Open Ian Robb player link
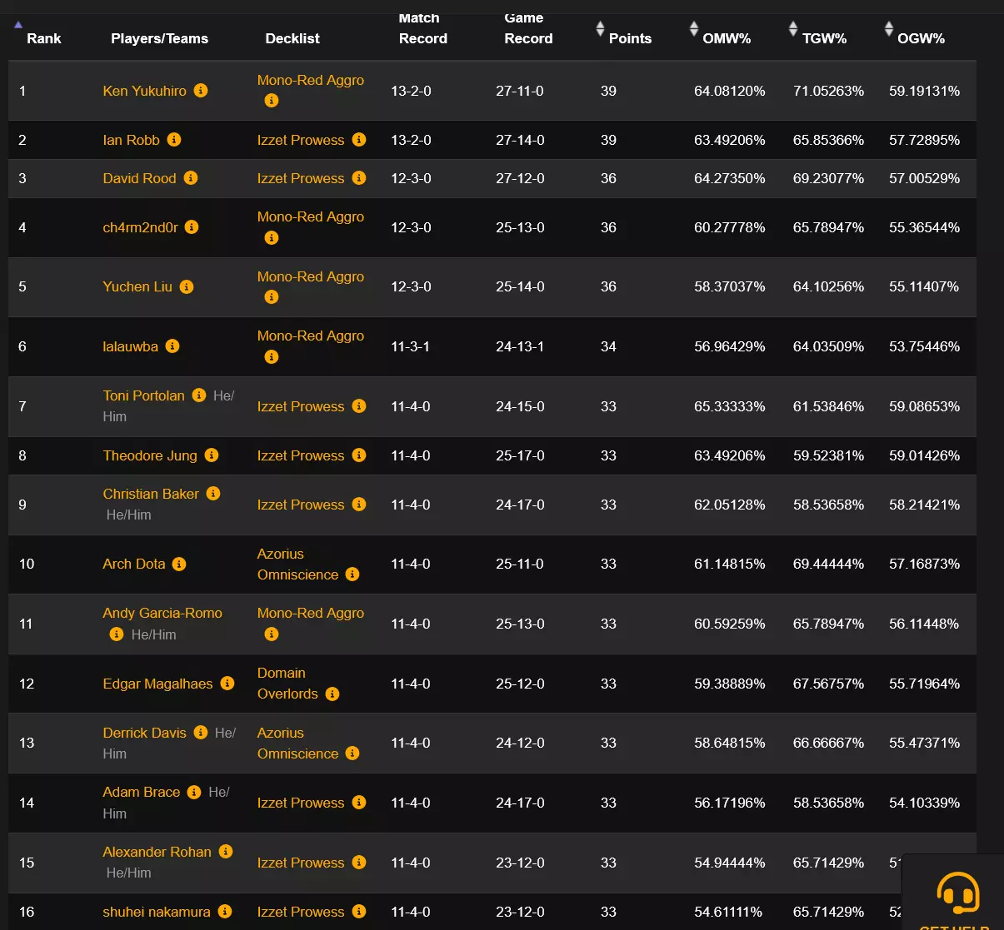 click(x=132, y=140)
